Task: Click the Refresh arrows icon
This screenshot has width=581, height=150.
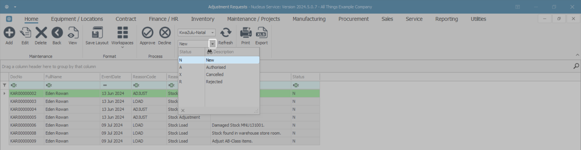Action: click(x=225, y=33)
